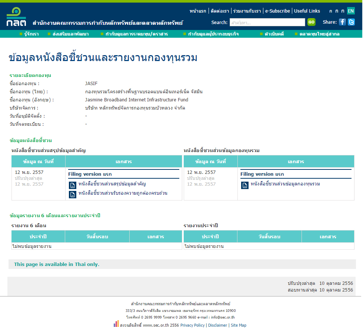Select the smallest ก font size
The height and width of the screenshot is (330, 363).
pyautogui.click(x=330, y=11)
